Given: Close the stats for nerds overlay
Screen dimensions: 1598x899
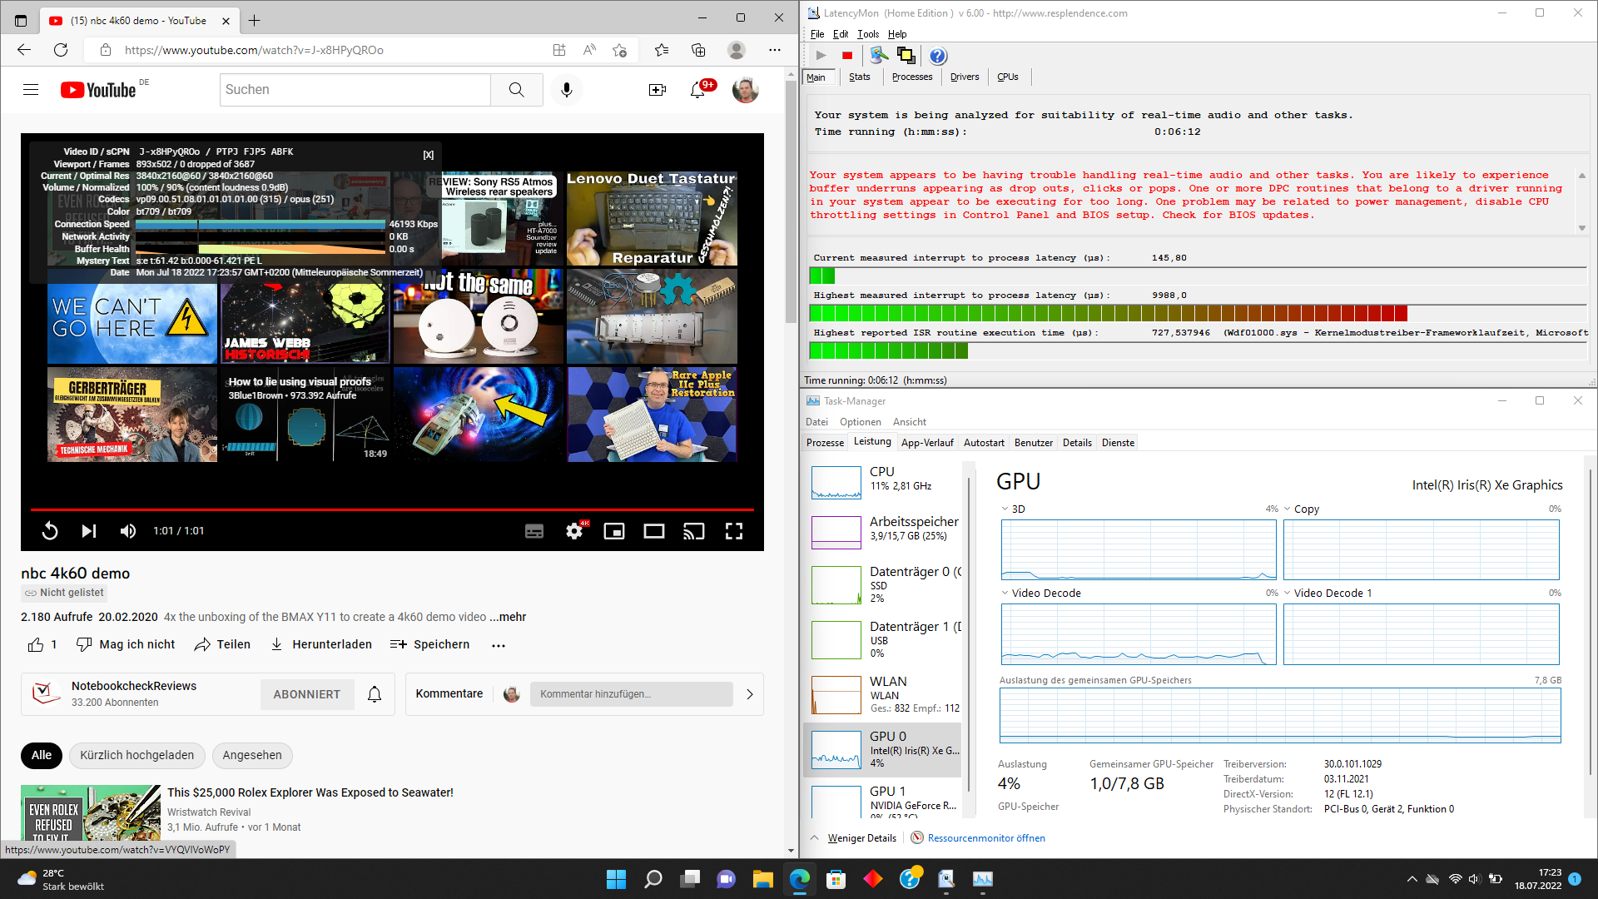Looking at the screenshot, I should point(429,155).
